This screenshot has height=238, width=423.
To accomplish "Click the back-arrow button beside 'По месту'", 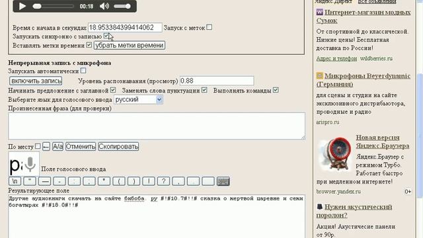I will (x=46, y=147).
